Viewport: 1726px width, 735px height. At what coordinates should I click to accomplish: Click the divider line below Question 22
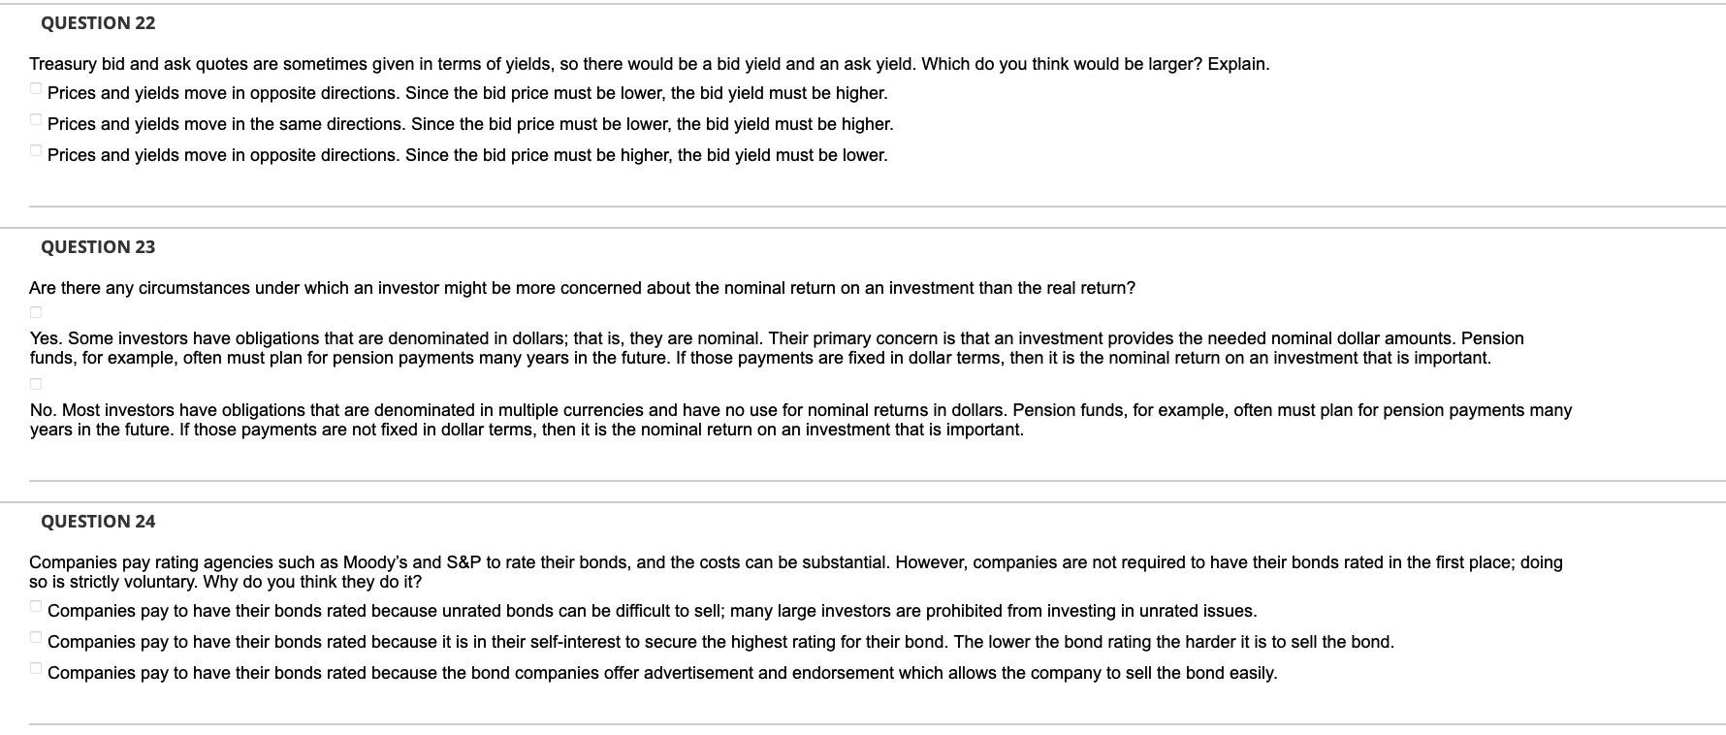coord(863,206)
